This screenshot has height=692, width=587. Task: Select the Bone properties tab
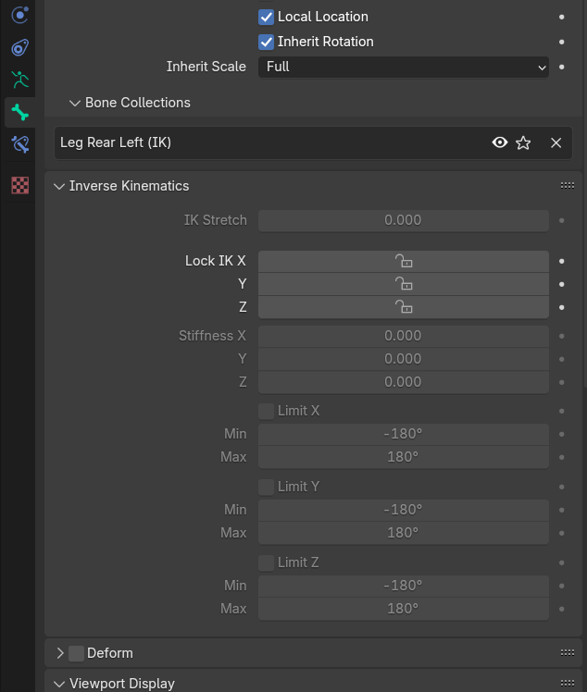coord(19,113)
